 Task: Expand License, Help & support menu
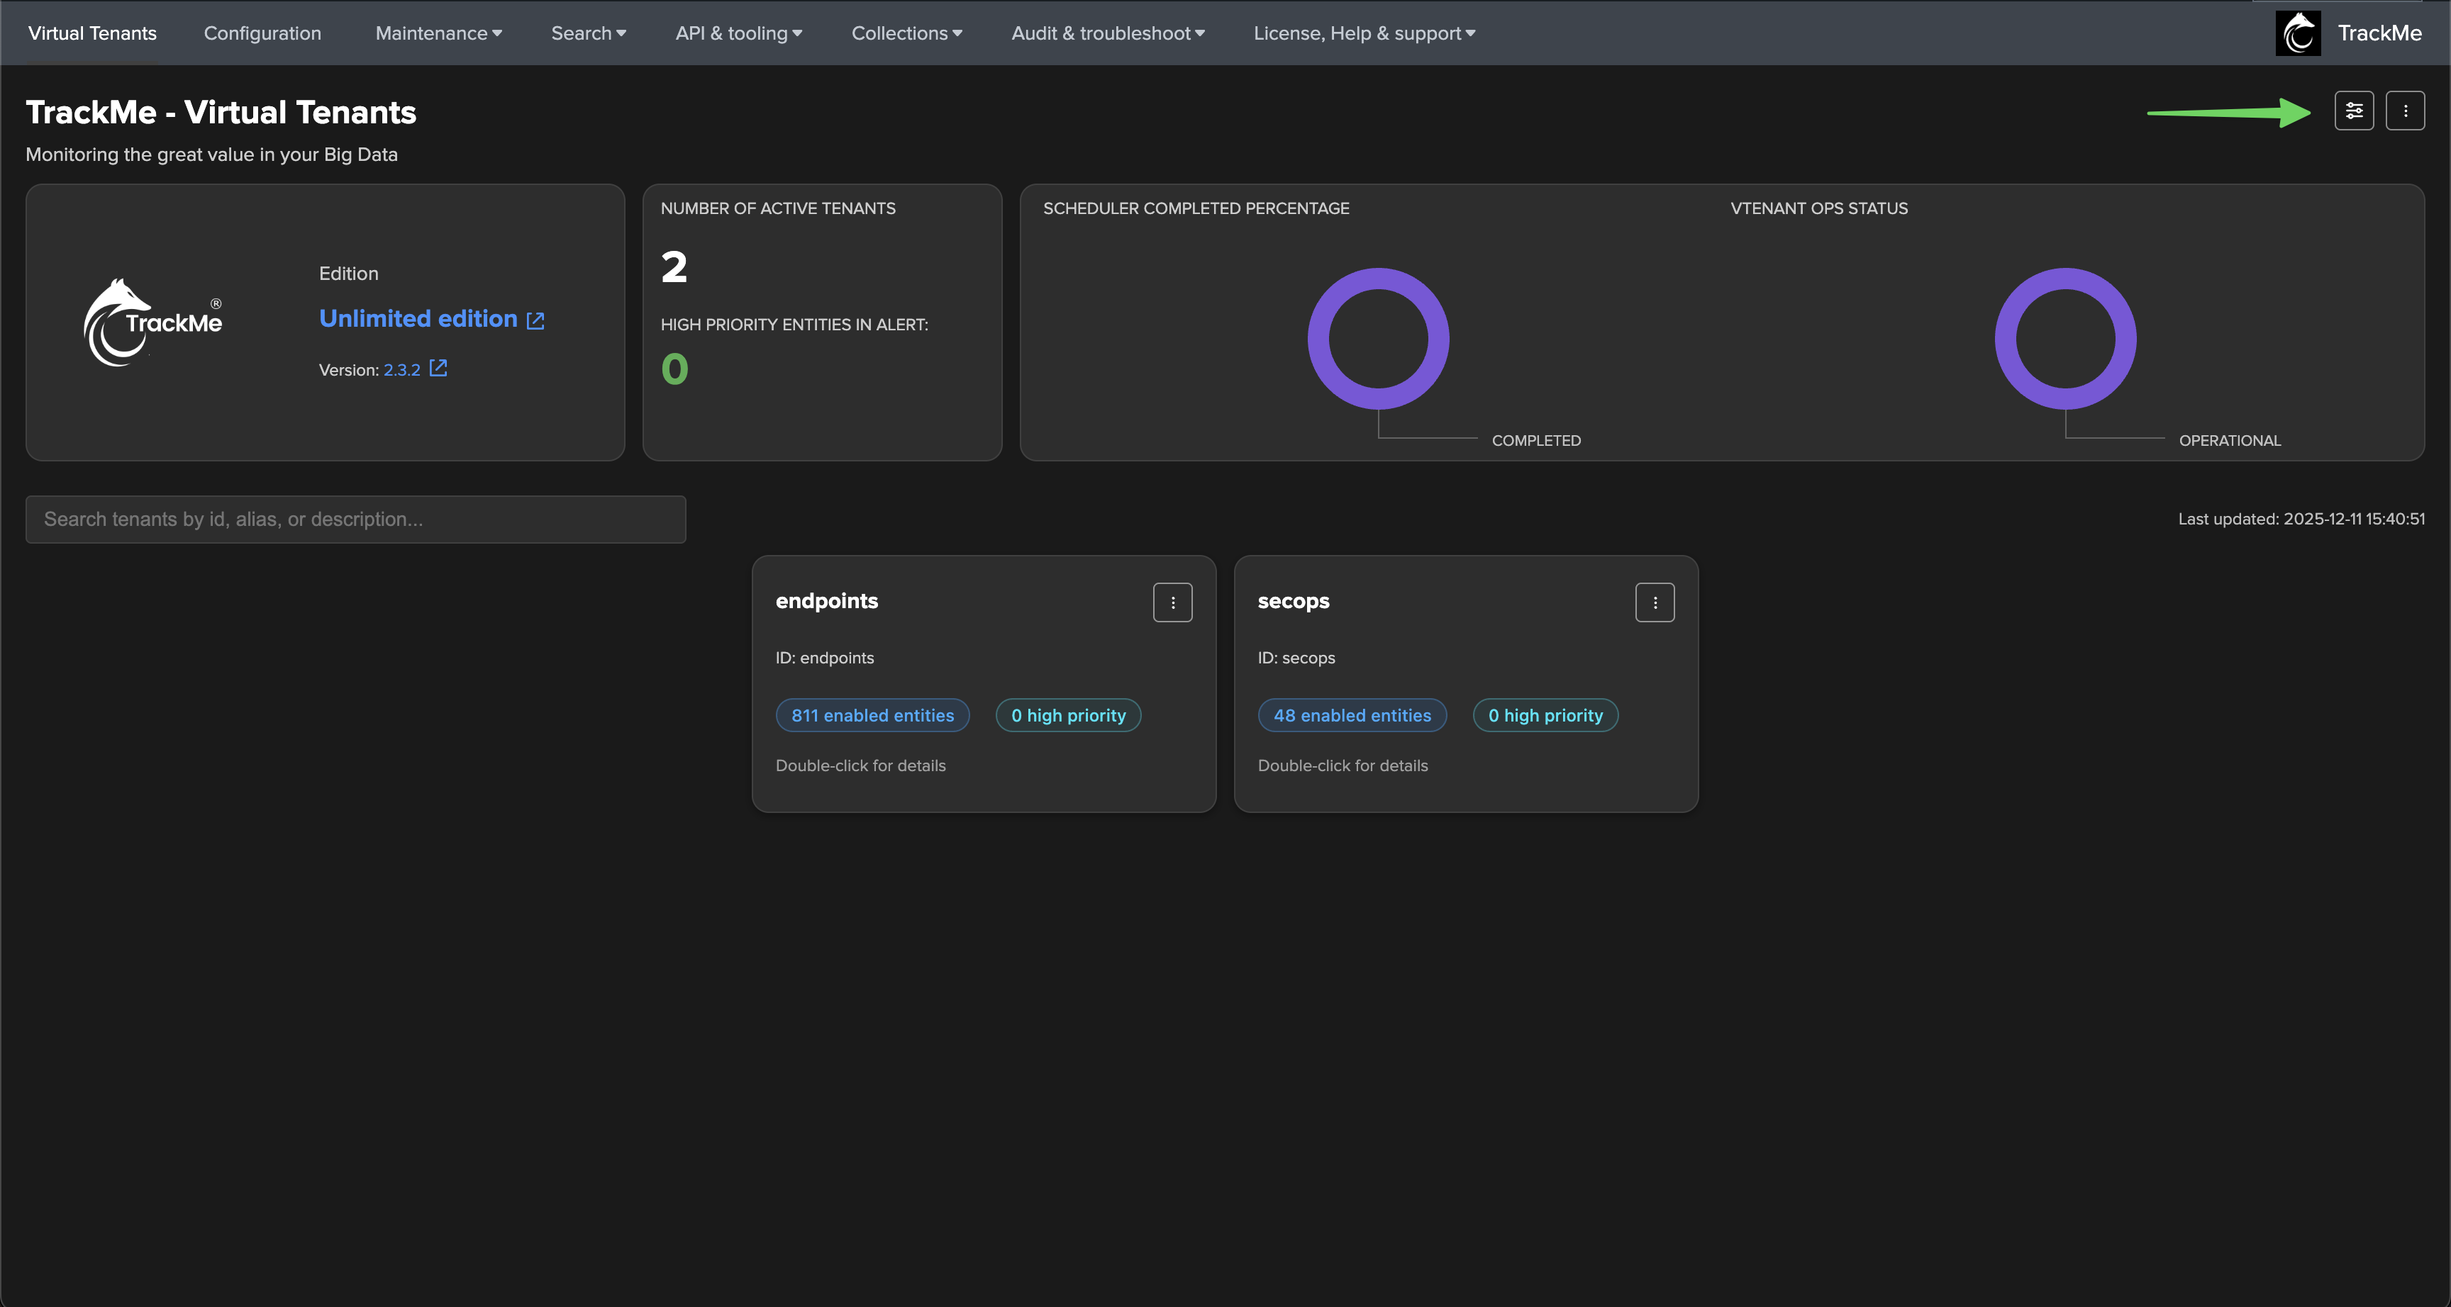(x=1364, y=33)
